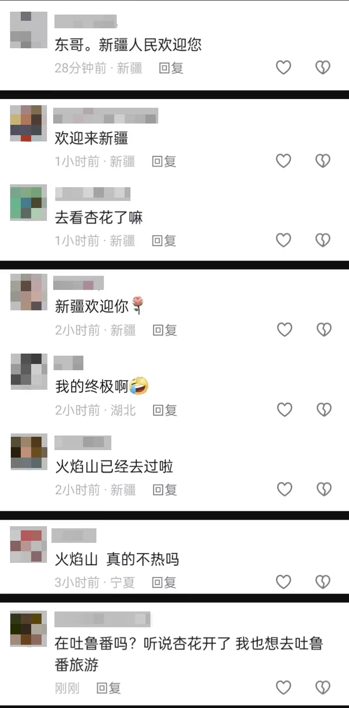Open avatar of "新疆欢迎你" commenter

29,292
